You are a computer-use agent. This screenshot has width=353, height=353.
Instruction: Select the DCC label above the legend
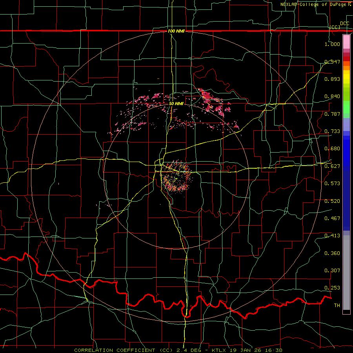345,24
